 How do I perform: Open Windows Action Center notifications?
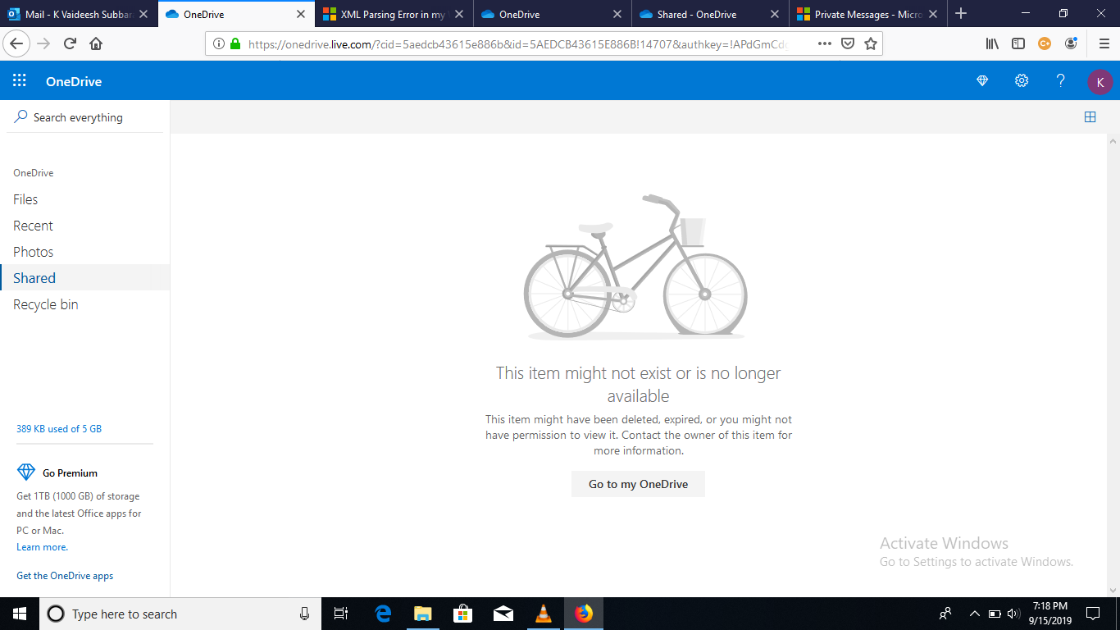(x=1093, y=614)
